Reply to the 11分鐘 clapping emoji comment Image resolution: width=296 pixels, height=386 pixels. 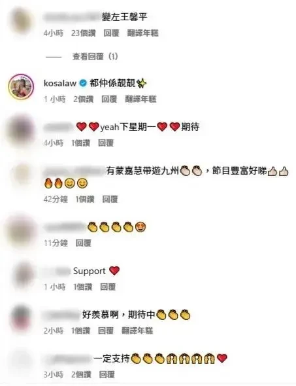[x=84, y=243]
